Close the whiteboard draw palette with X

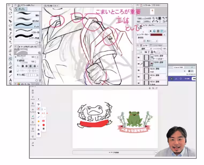39,99
